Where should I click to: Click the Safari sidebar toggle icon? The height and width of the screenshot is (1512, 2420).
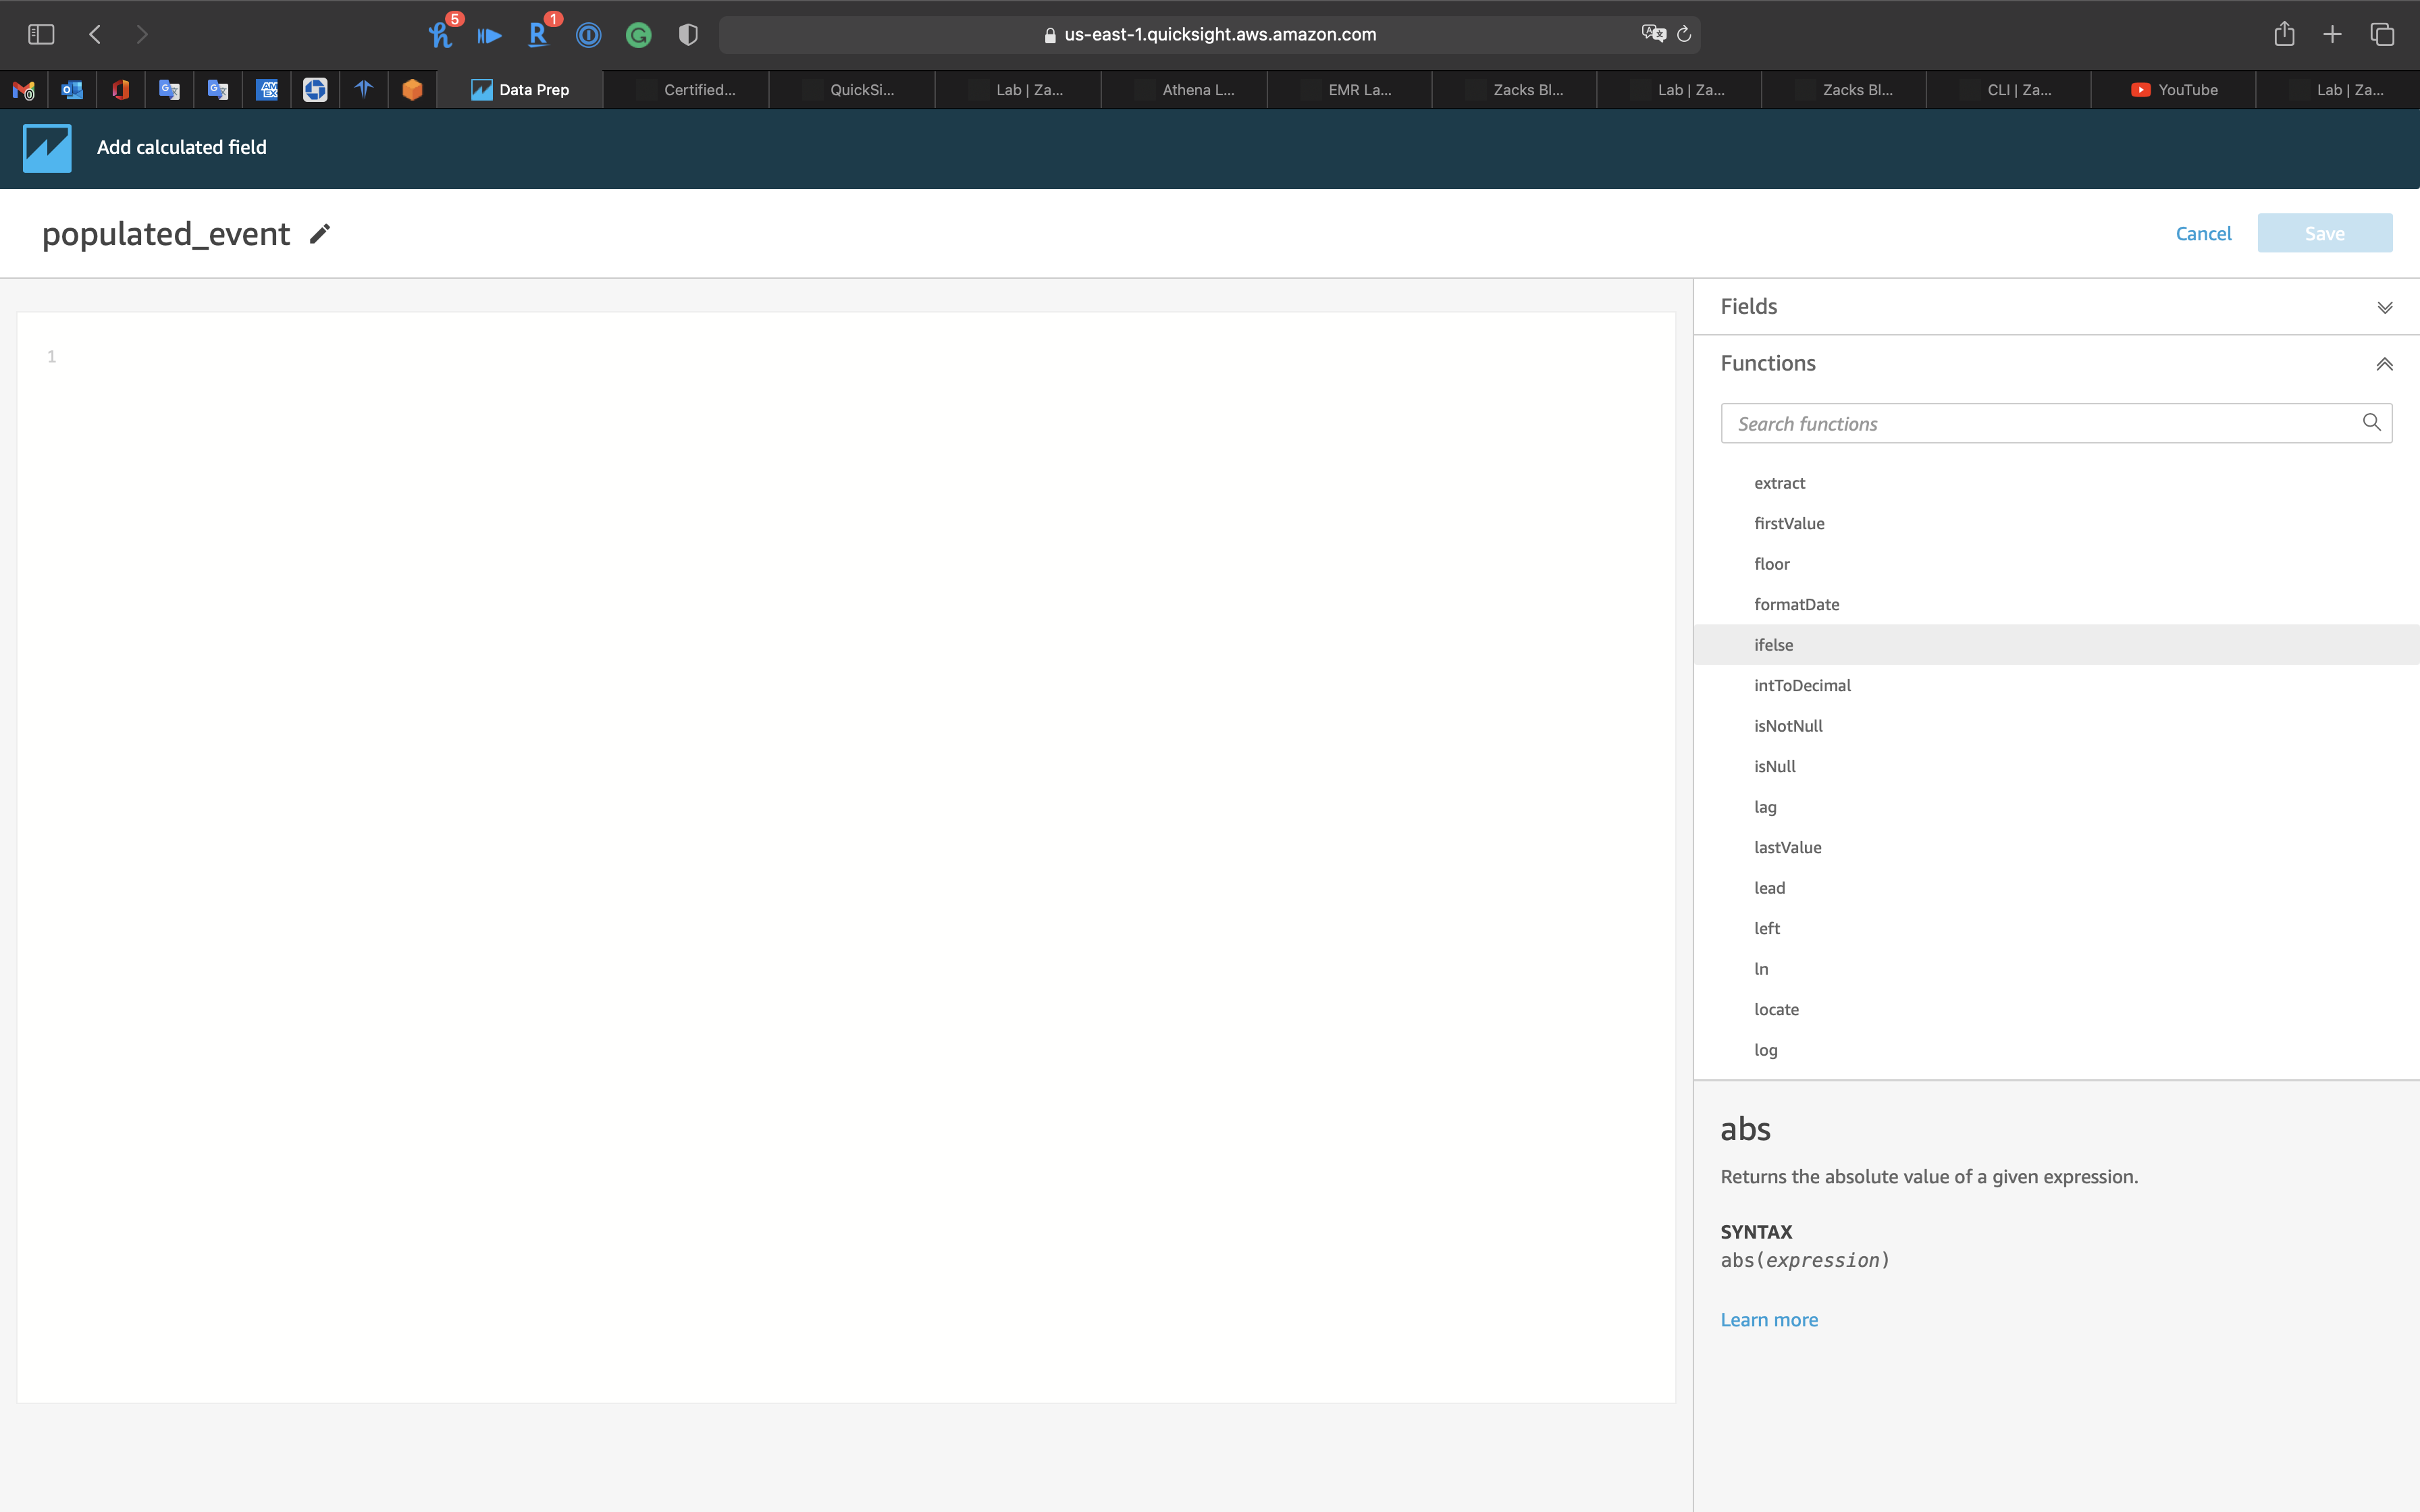pos(41,35)
